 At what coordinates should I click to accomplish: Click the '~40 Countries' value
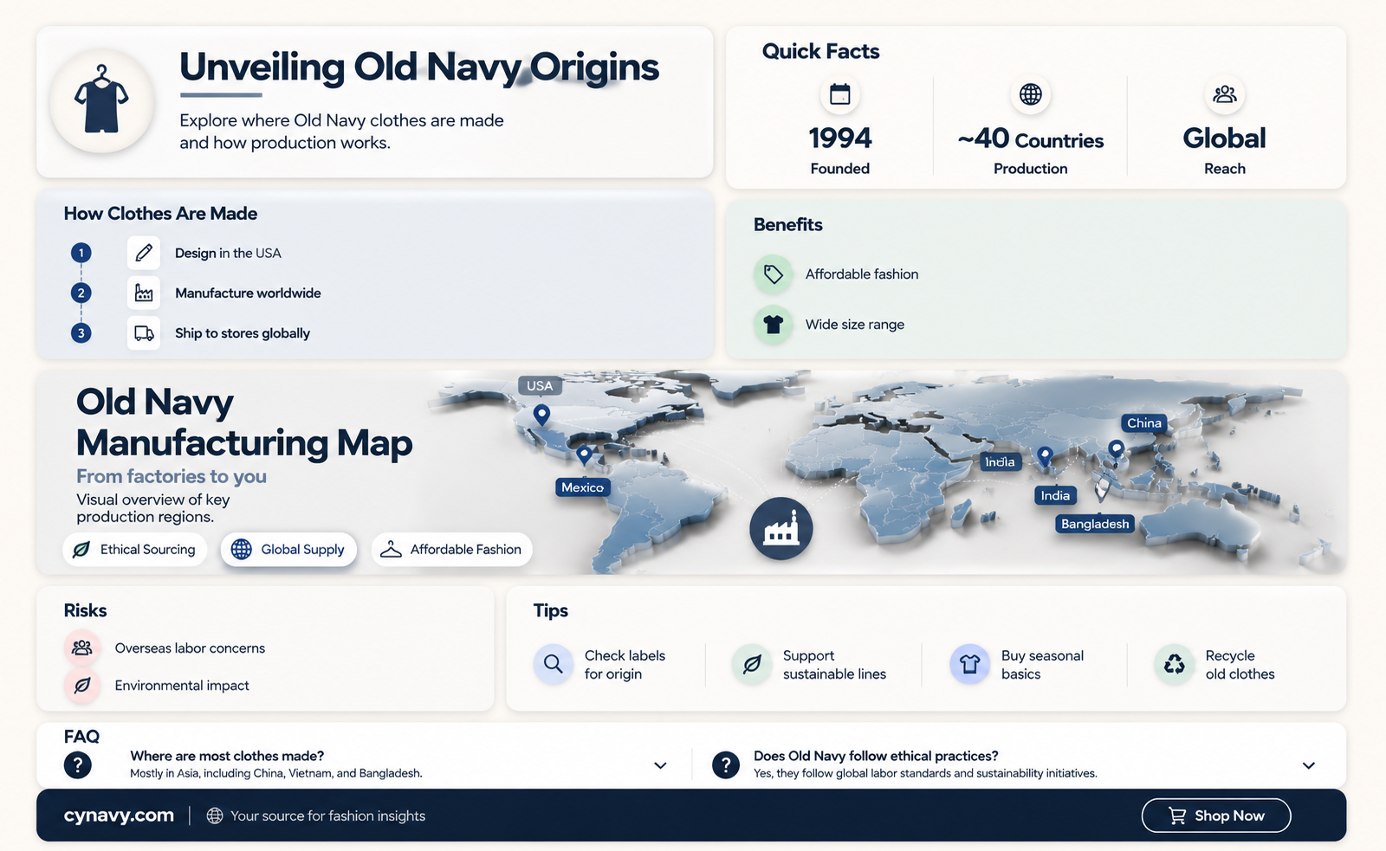1031,139
